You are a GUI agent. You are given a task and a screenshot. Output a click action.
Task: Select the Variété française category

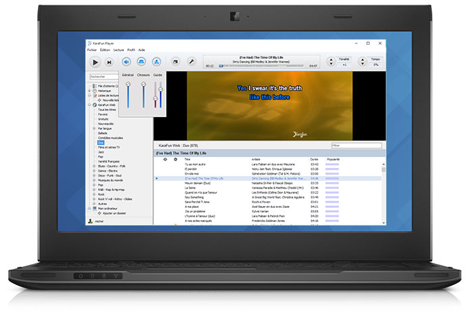[x=108, y=161]
